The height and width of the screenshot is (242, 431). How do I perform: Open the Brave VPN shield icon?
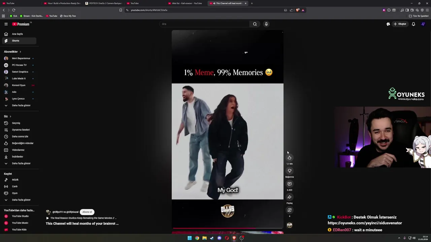(x=422, y=10)
